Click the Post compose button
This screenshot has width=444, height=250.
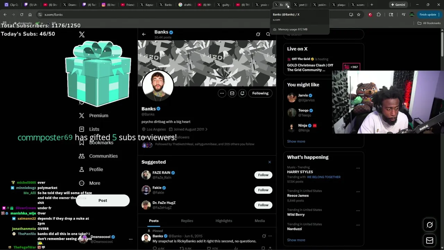[103, 200]
